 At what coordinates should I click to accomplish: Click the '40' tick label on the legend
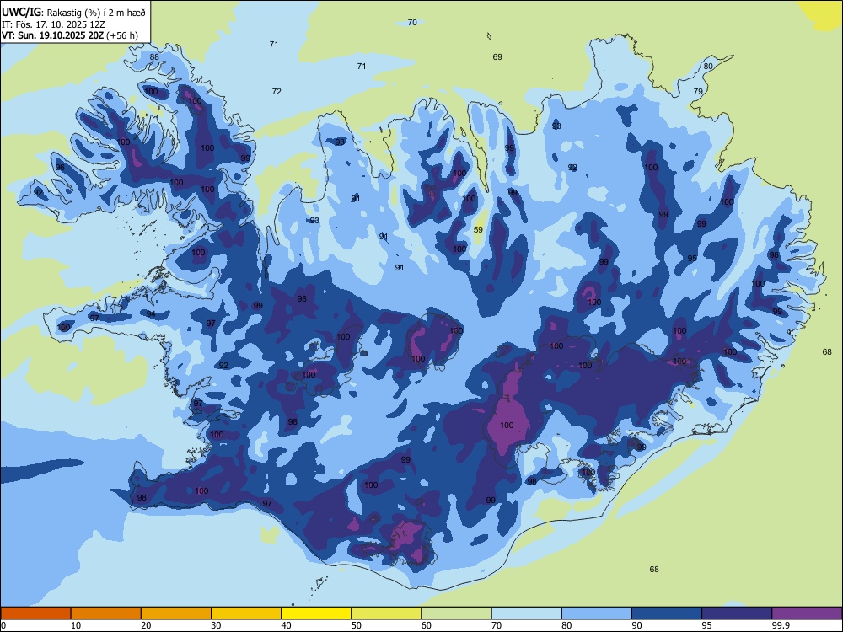pos(286,625)
